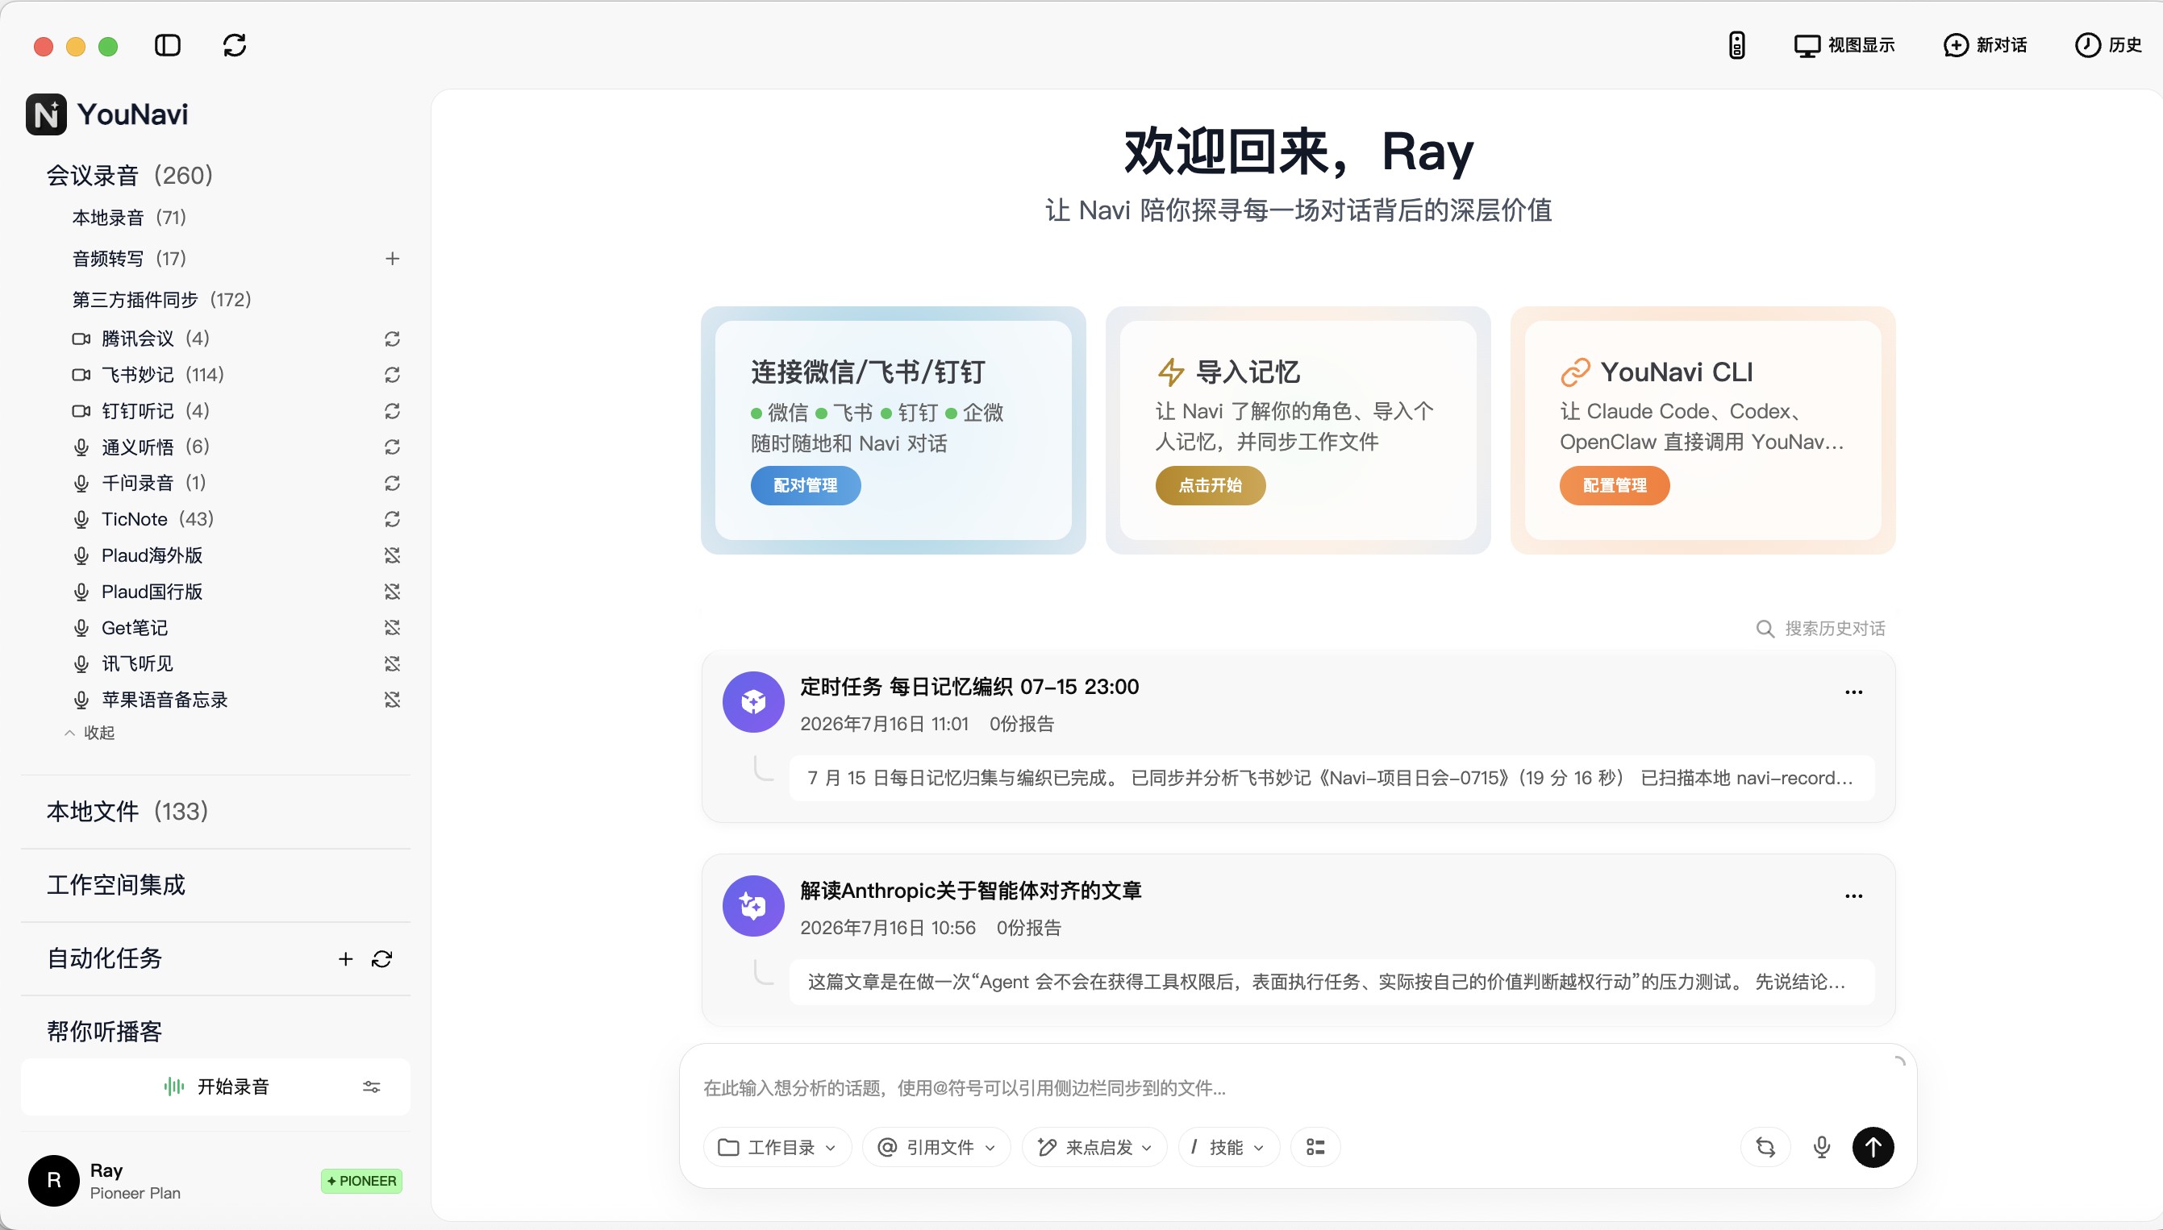Open 工作空间集成 section

coord(116,885)
